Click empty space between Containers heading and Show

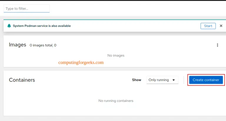82,80
